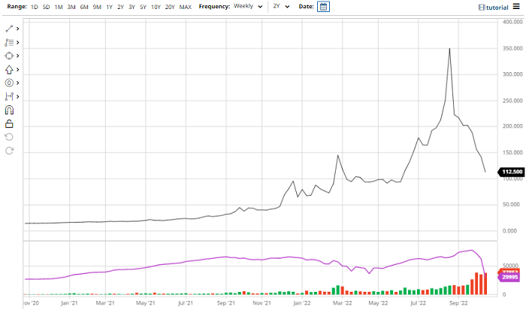Click the 350.000 price axis label

[512, 48]
